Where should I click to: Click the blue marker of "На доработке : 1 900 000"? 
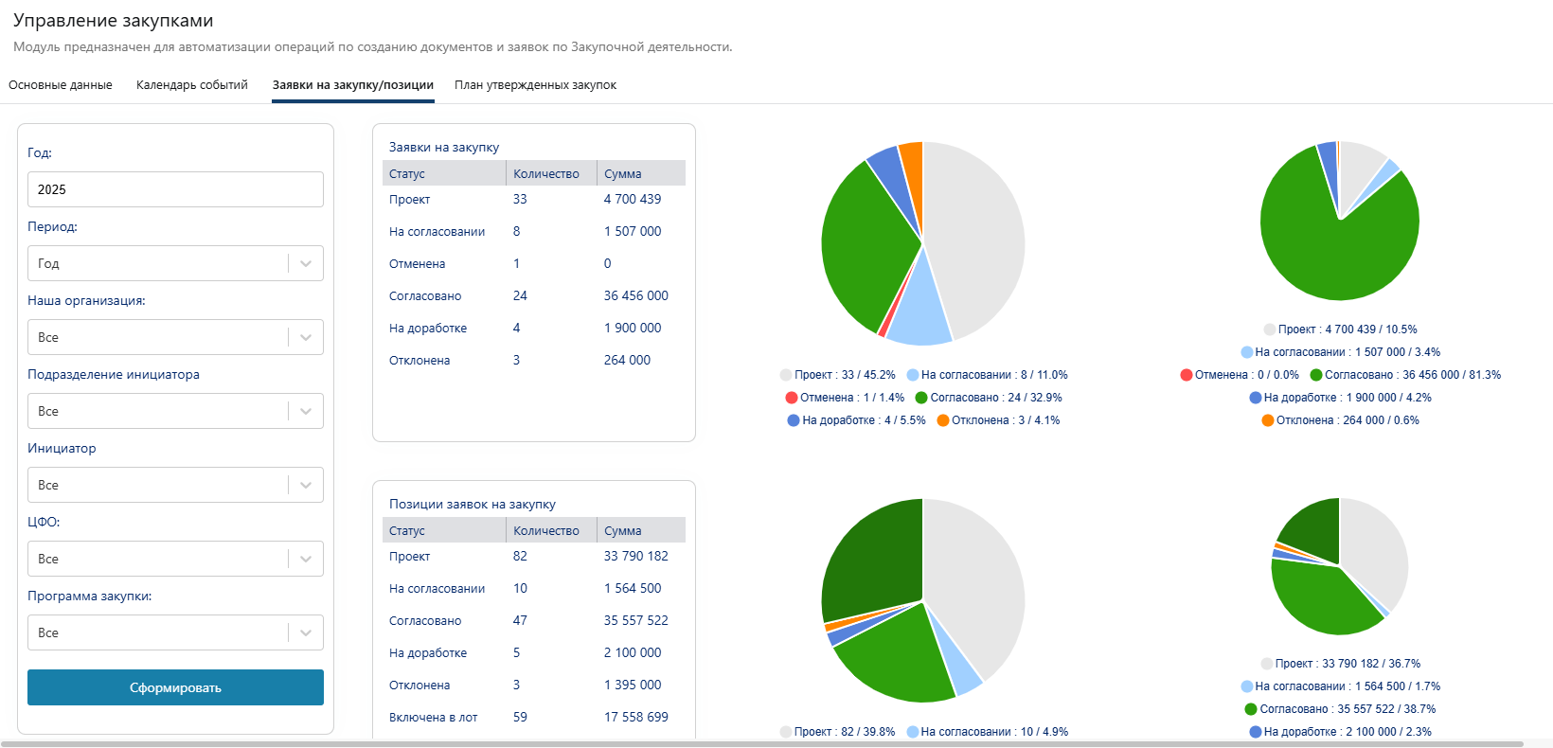click(x=1256, y=398)
